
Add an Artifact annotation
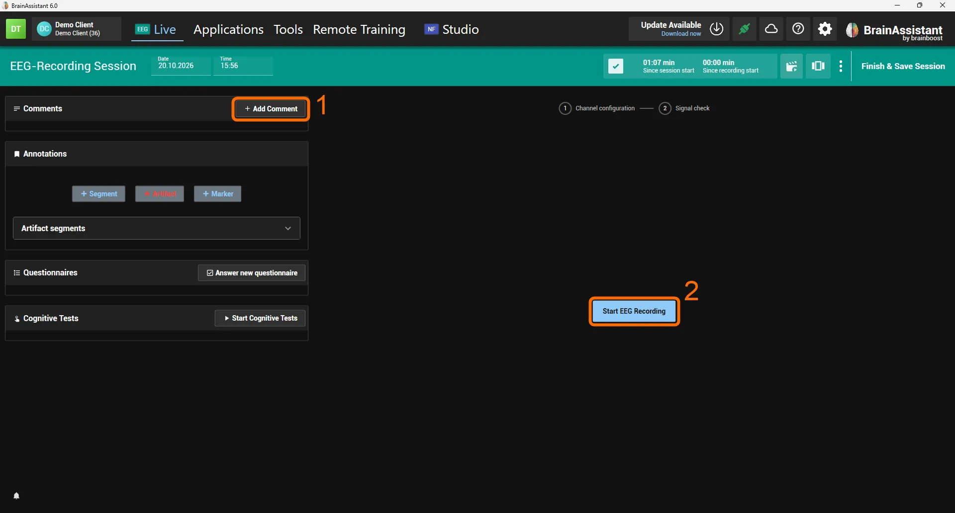coord(160,194)
